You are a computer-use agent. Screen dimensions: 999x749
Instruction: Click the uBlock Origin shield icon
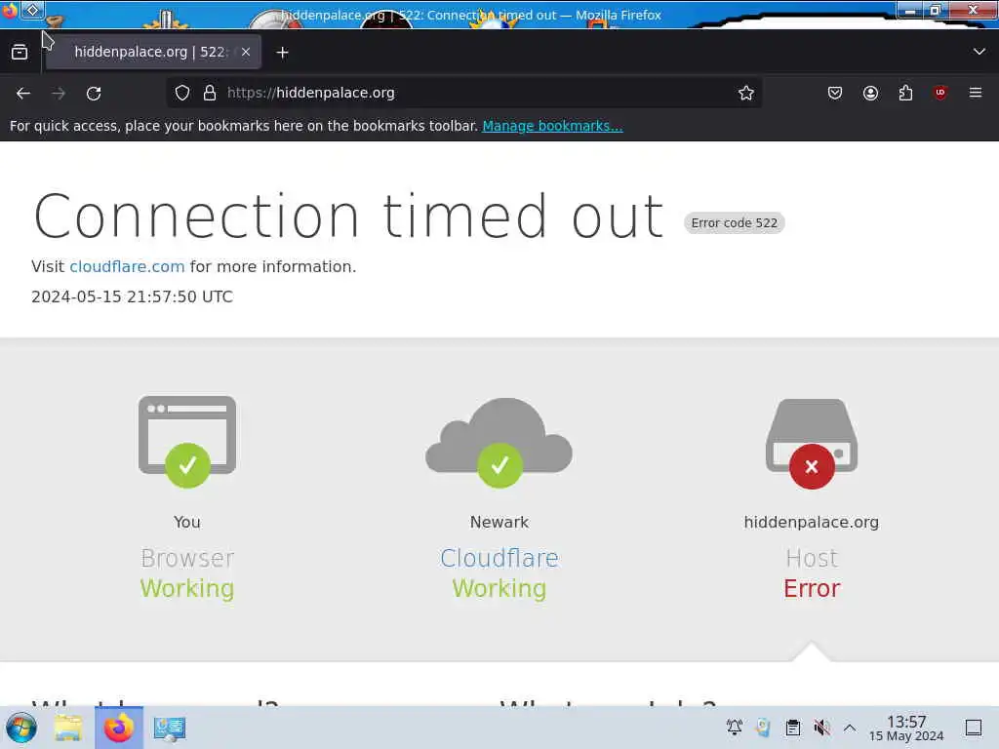click(940, 93)
